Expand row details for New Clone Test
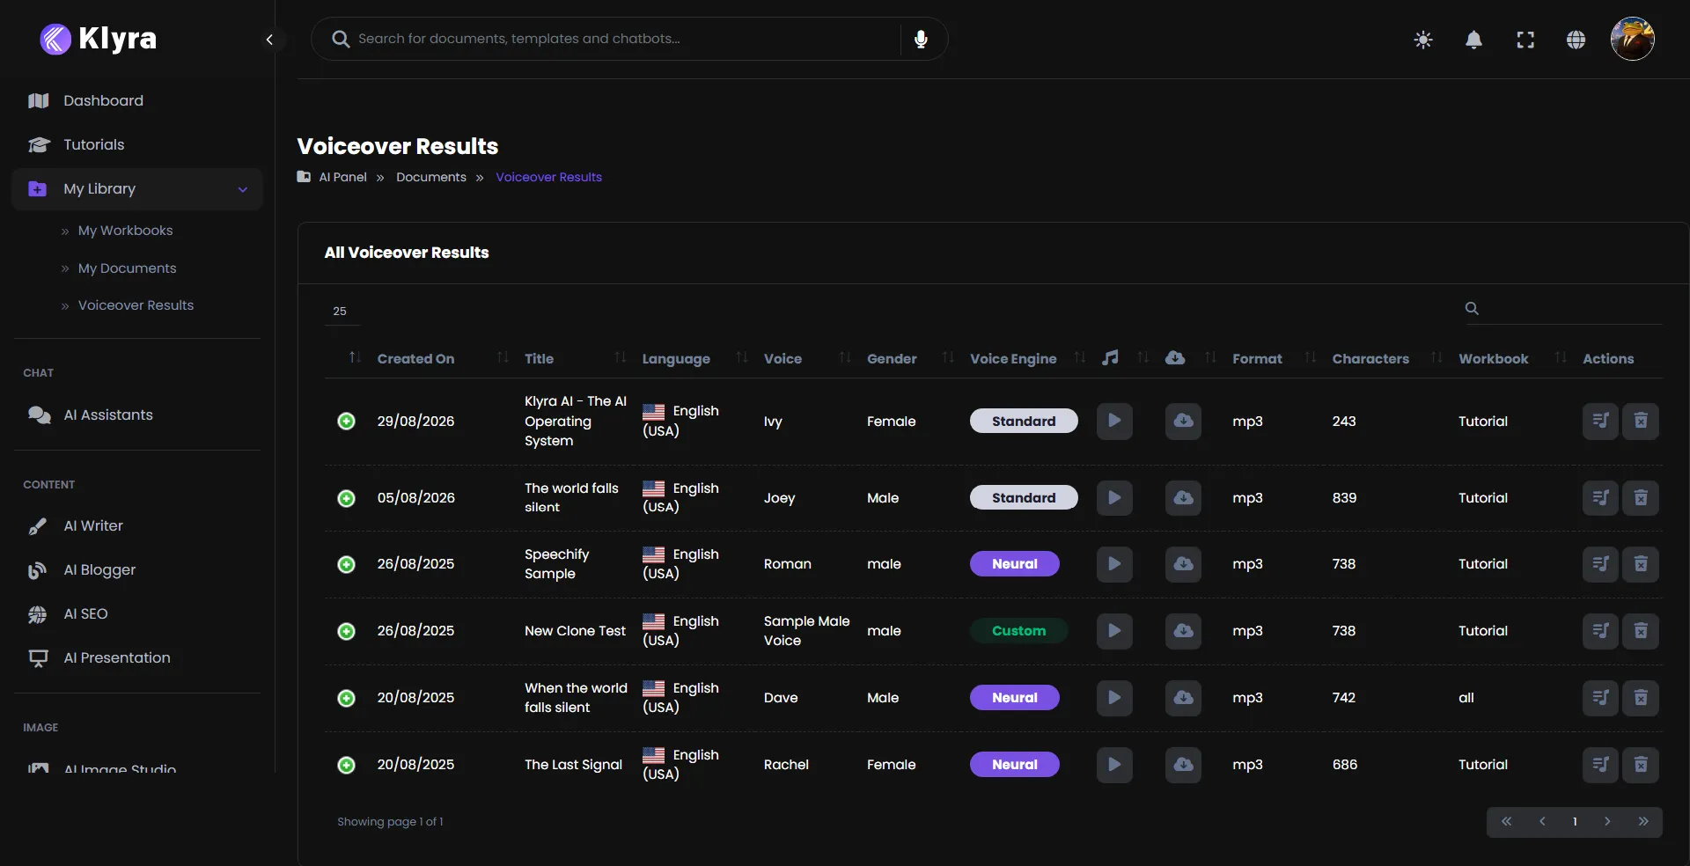Viewport: 1690px width, 866px height. tap(347, 631)
